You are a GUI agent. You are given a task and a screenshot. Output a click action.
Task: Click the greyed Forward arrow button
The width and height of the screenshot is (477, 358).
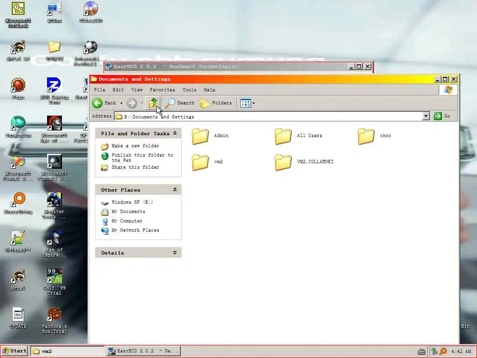tap(132, 103)
